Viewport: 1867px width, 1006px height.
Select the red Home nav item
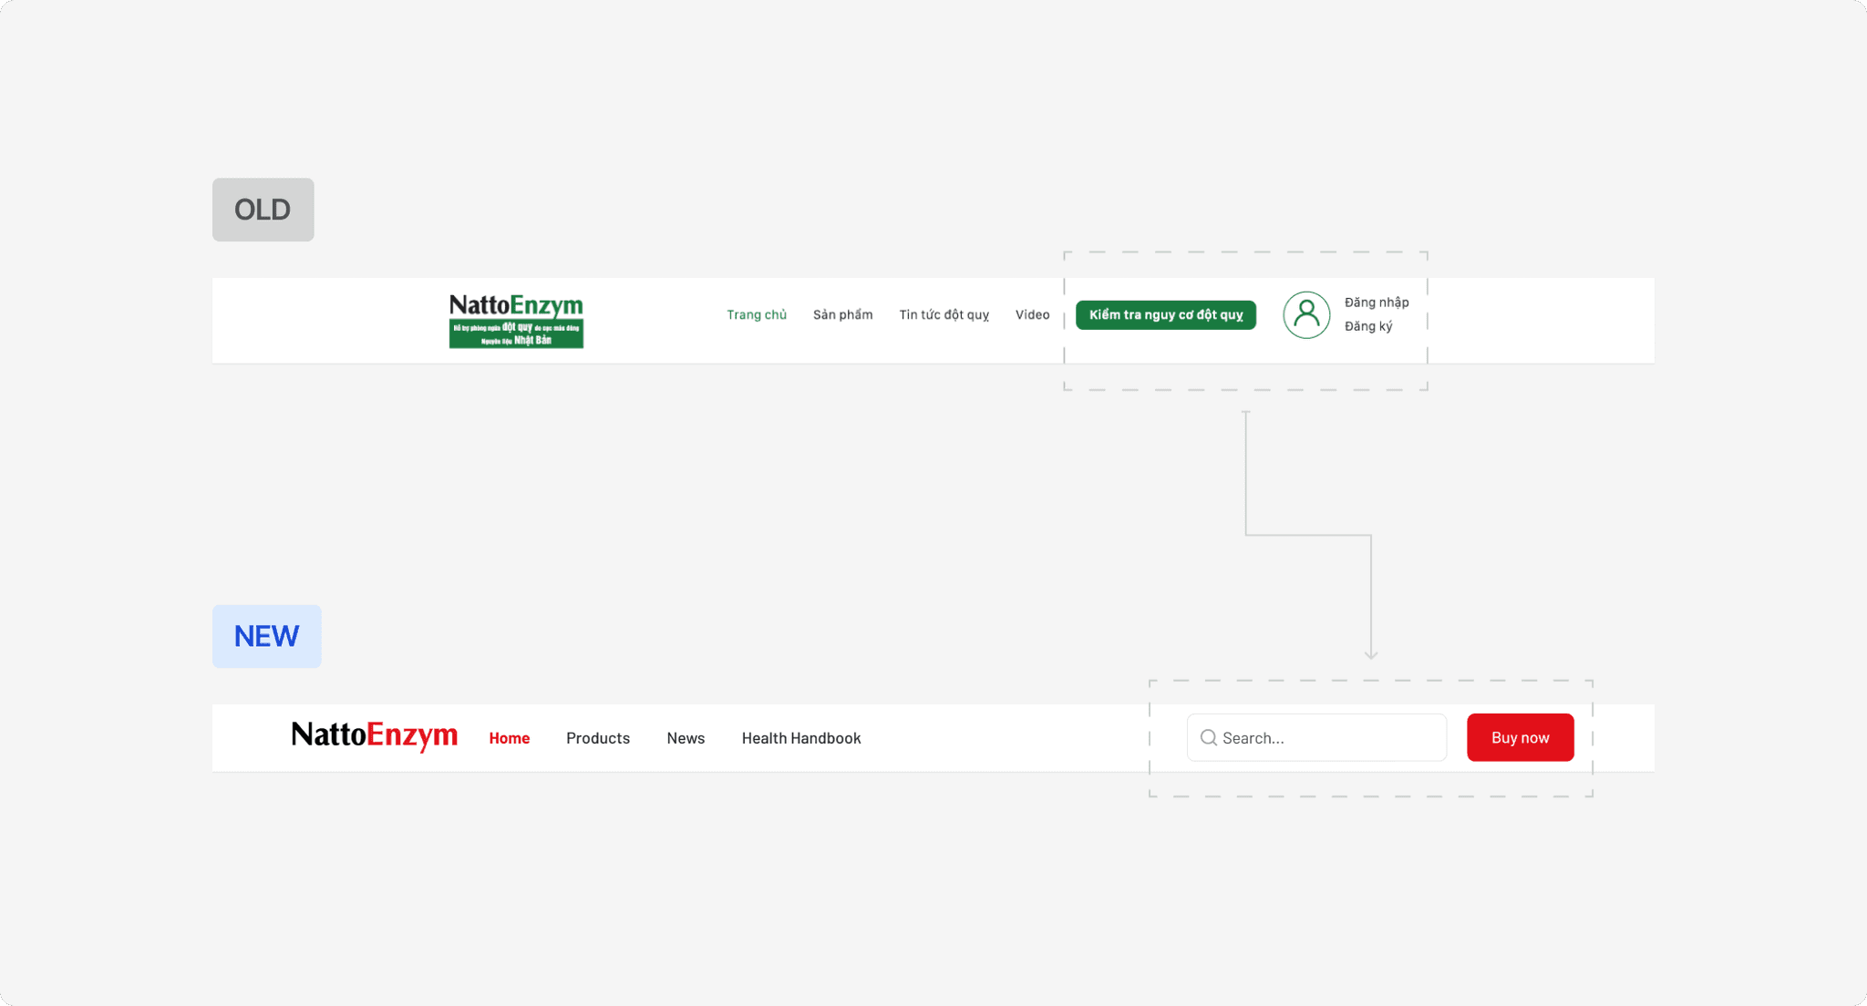click(x=509, y=738)
